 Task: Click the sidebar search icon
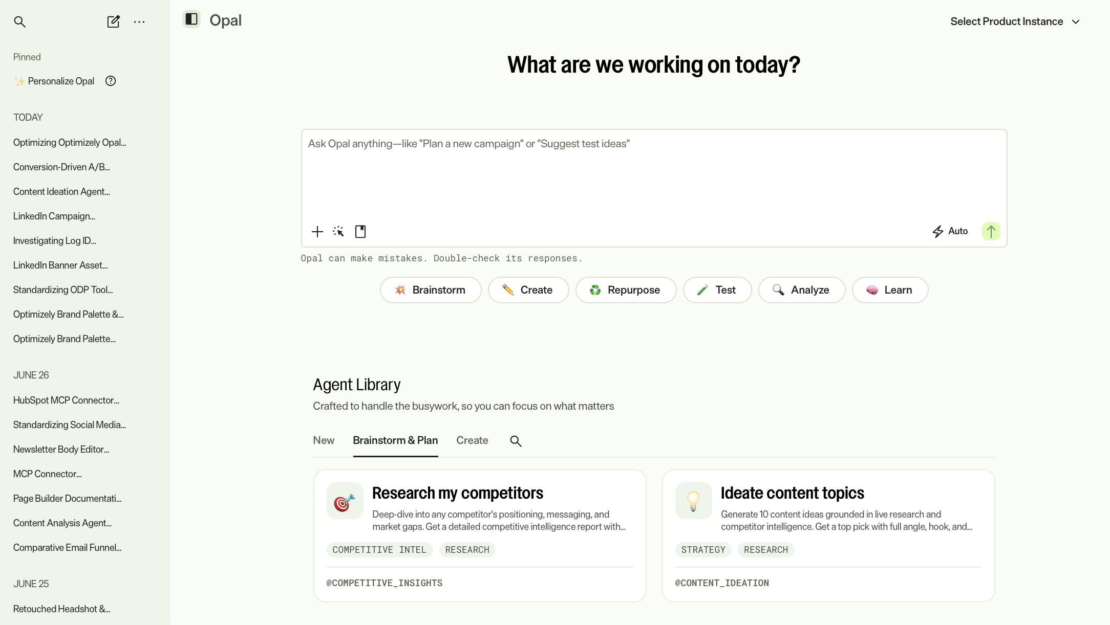pos(19,21)
